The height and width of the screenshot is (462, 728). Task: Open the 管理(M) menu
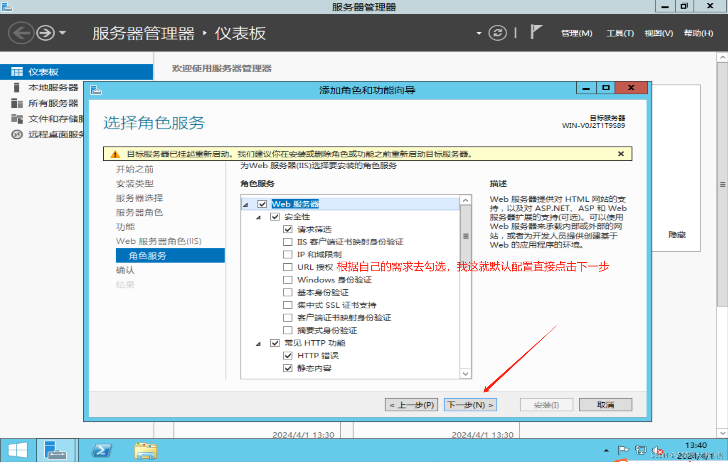coord(576,33)
